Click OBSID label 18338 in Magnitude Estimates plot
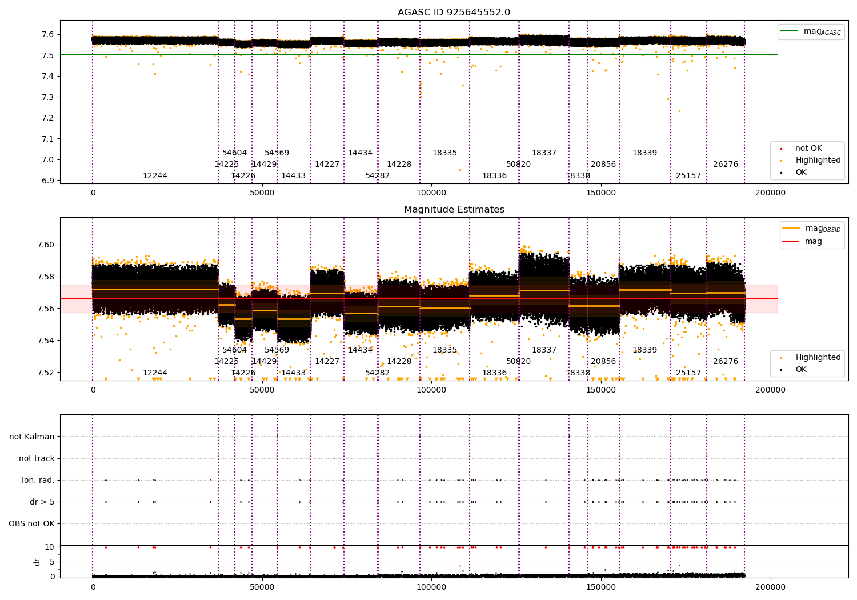Screen dimensions: 857x600 click(x=578, y=373)
